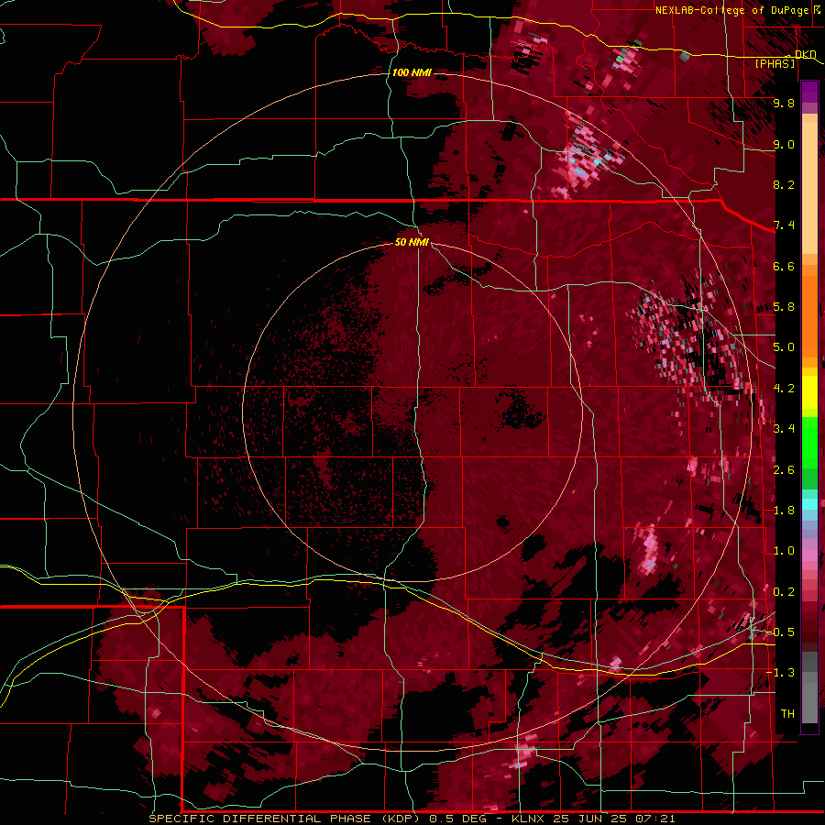Click the 5.8 legend value
This screenshot has height=825, width=825.
pyautogui.click(x=784, y=307)
